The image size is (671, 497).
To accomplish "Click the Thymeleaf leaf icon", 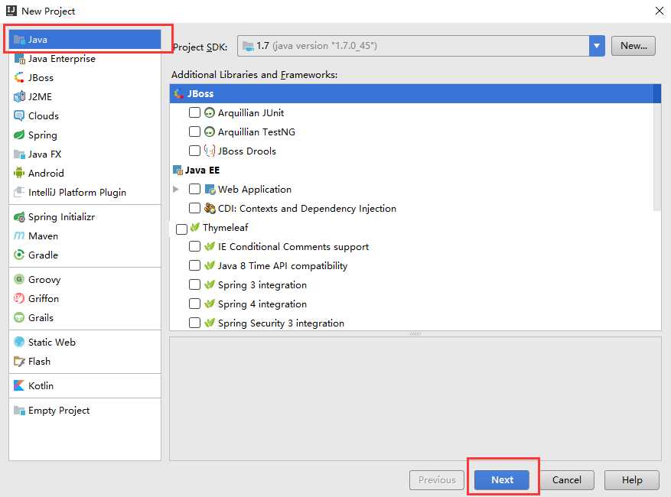I will tap(195, 227).
